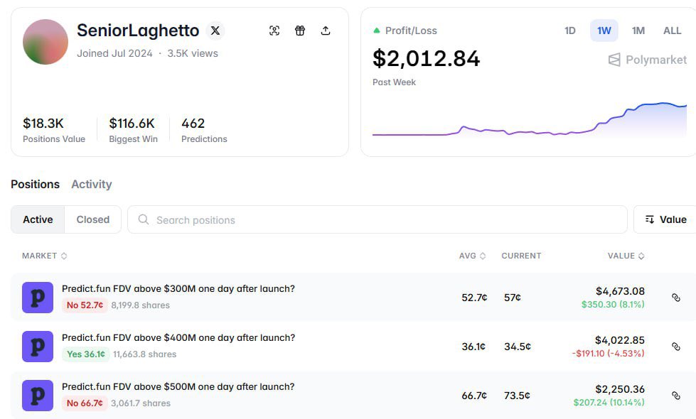Click the $4,673.08 value cell
Image resolution: width=696 pixels, height=419 pixels.
tap(620, 291)
